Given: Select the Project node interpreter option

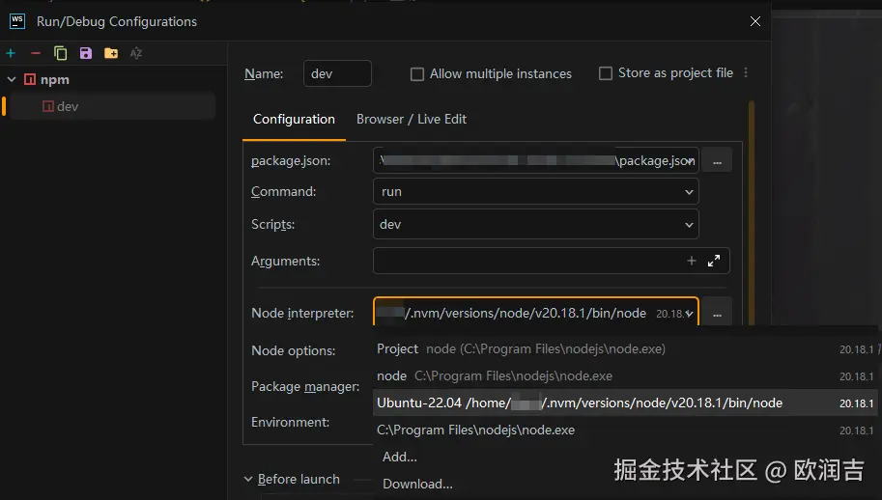Looking at the screenshot, I should [x=625, y=348].
